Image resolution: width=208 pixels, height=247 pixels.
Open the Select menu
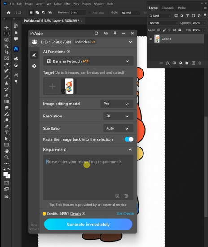coord(58,4)
